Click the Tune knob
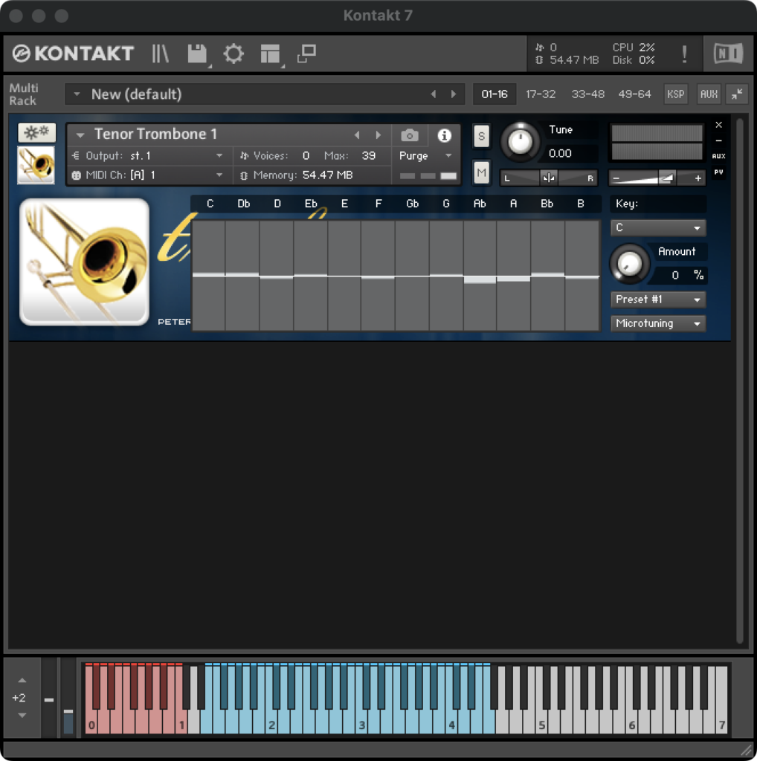This screenshot has width=757, height=761. pos(520,142)
